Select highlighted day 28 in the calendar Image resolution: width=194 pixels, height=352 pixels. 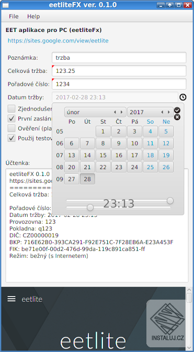click(x=87, y=179)
